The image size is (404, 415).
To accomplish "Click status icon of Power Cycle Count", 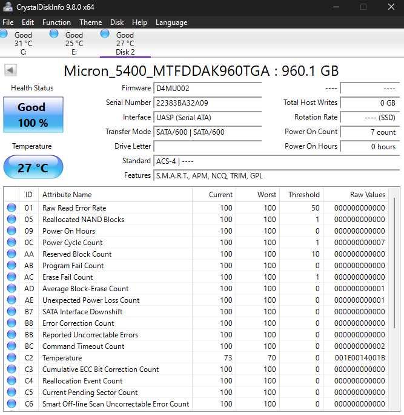I will (x=12, y=242).
